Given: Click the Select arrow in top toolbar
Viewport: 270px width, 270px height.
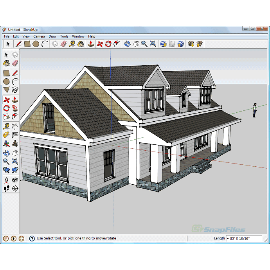Looking at the screenshot, I should [x=8, y=44].
